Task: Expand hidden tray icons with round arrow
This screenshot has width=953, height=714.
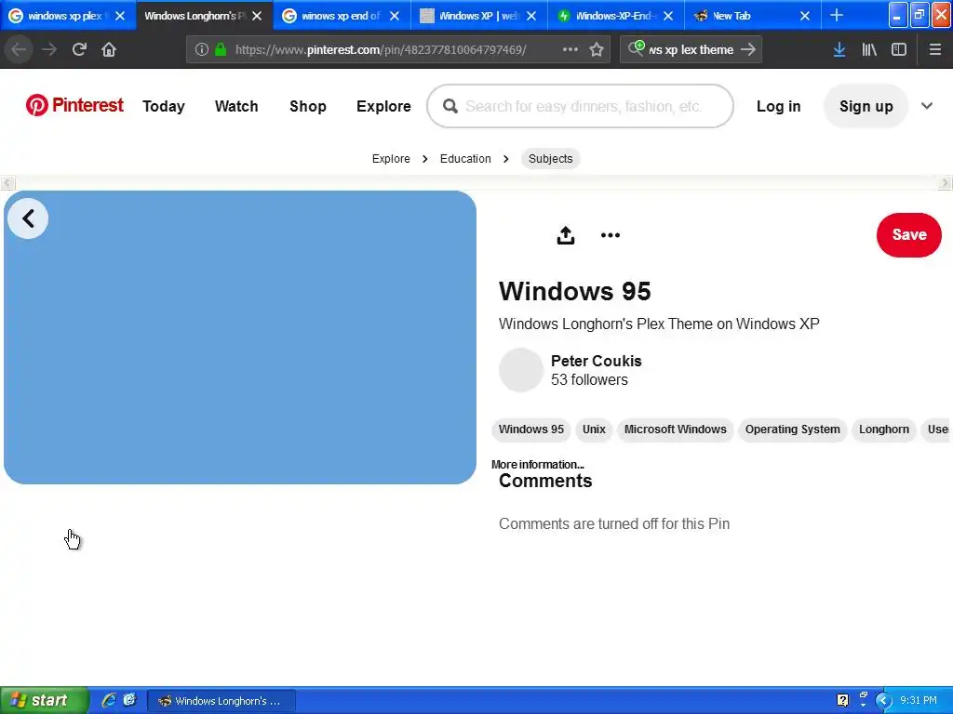Action: 883,700
